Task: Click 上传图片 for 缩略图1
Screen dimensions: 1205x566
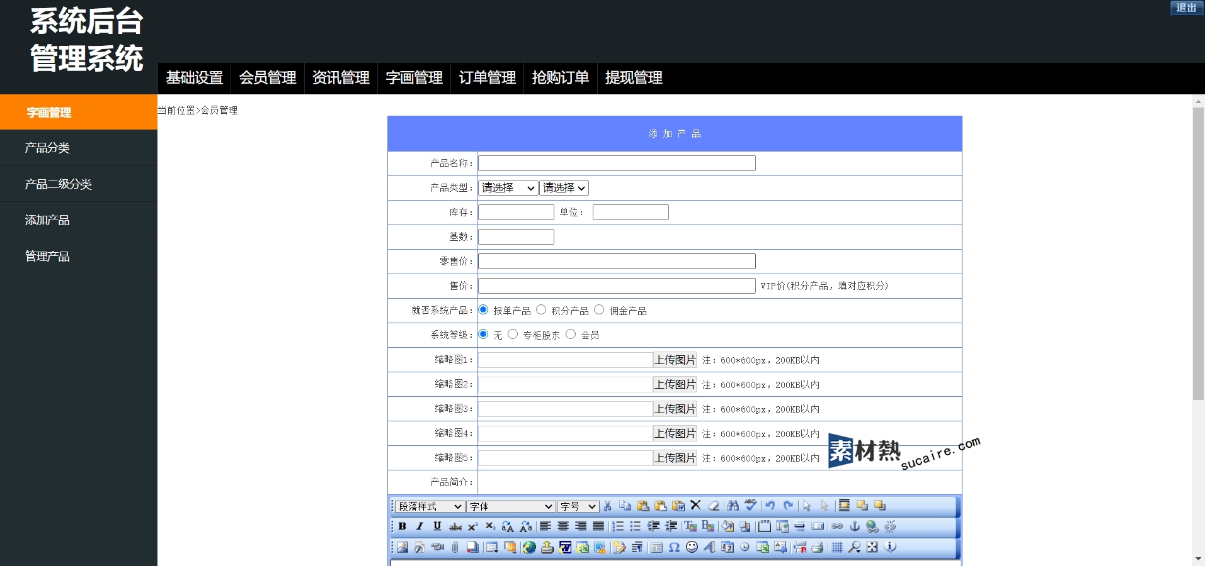Action: click(675, 360)
